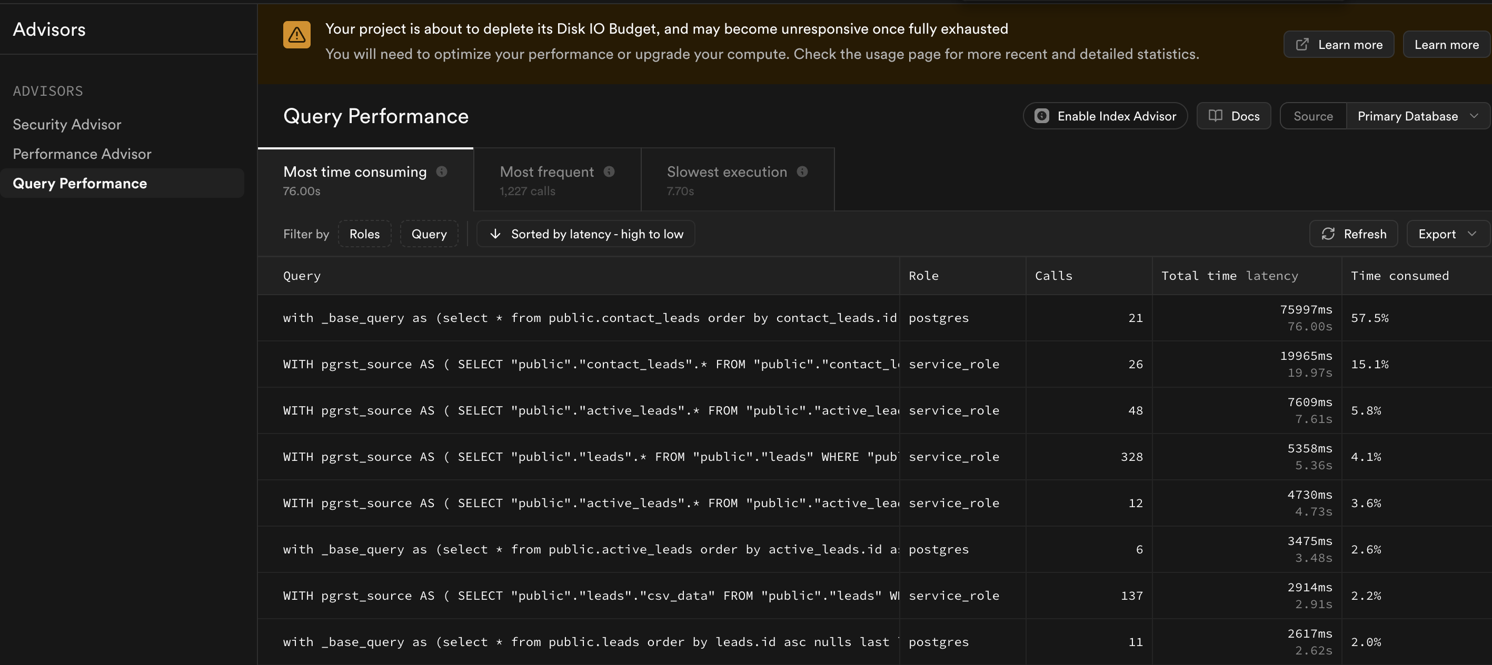Click the plain Learn more button at the far right
Screen dimensions: 1492x665
[x=1446, y=45]
